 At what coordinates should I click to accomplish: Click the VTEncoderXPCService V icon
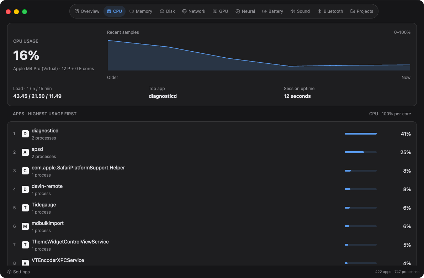tap(25, 263)
